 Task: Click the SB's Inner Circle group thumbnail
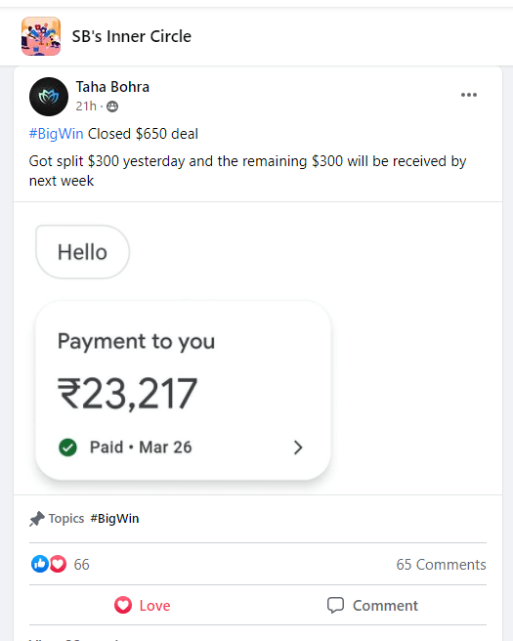(x=41, y=36)
